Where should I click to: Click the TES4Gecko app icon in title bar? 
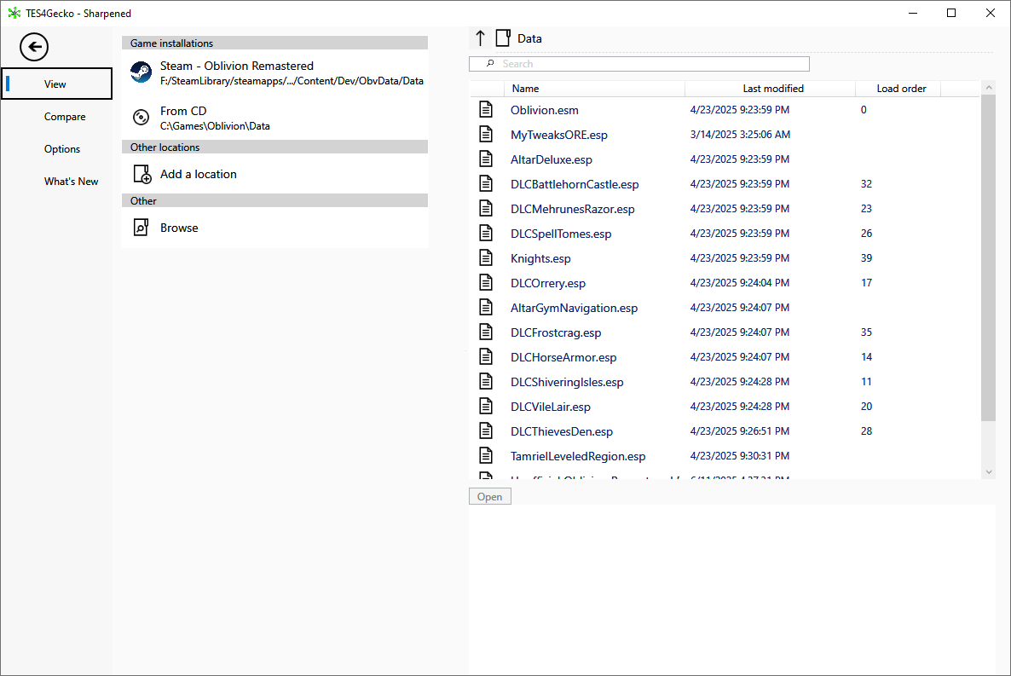[14, 13]
